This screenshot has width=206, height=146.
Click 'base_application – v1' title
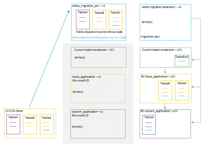[x=86, y=77]
